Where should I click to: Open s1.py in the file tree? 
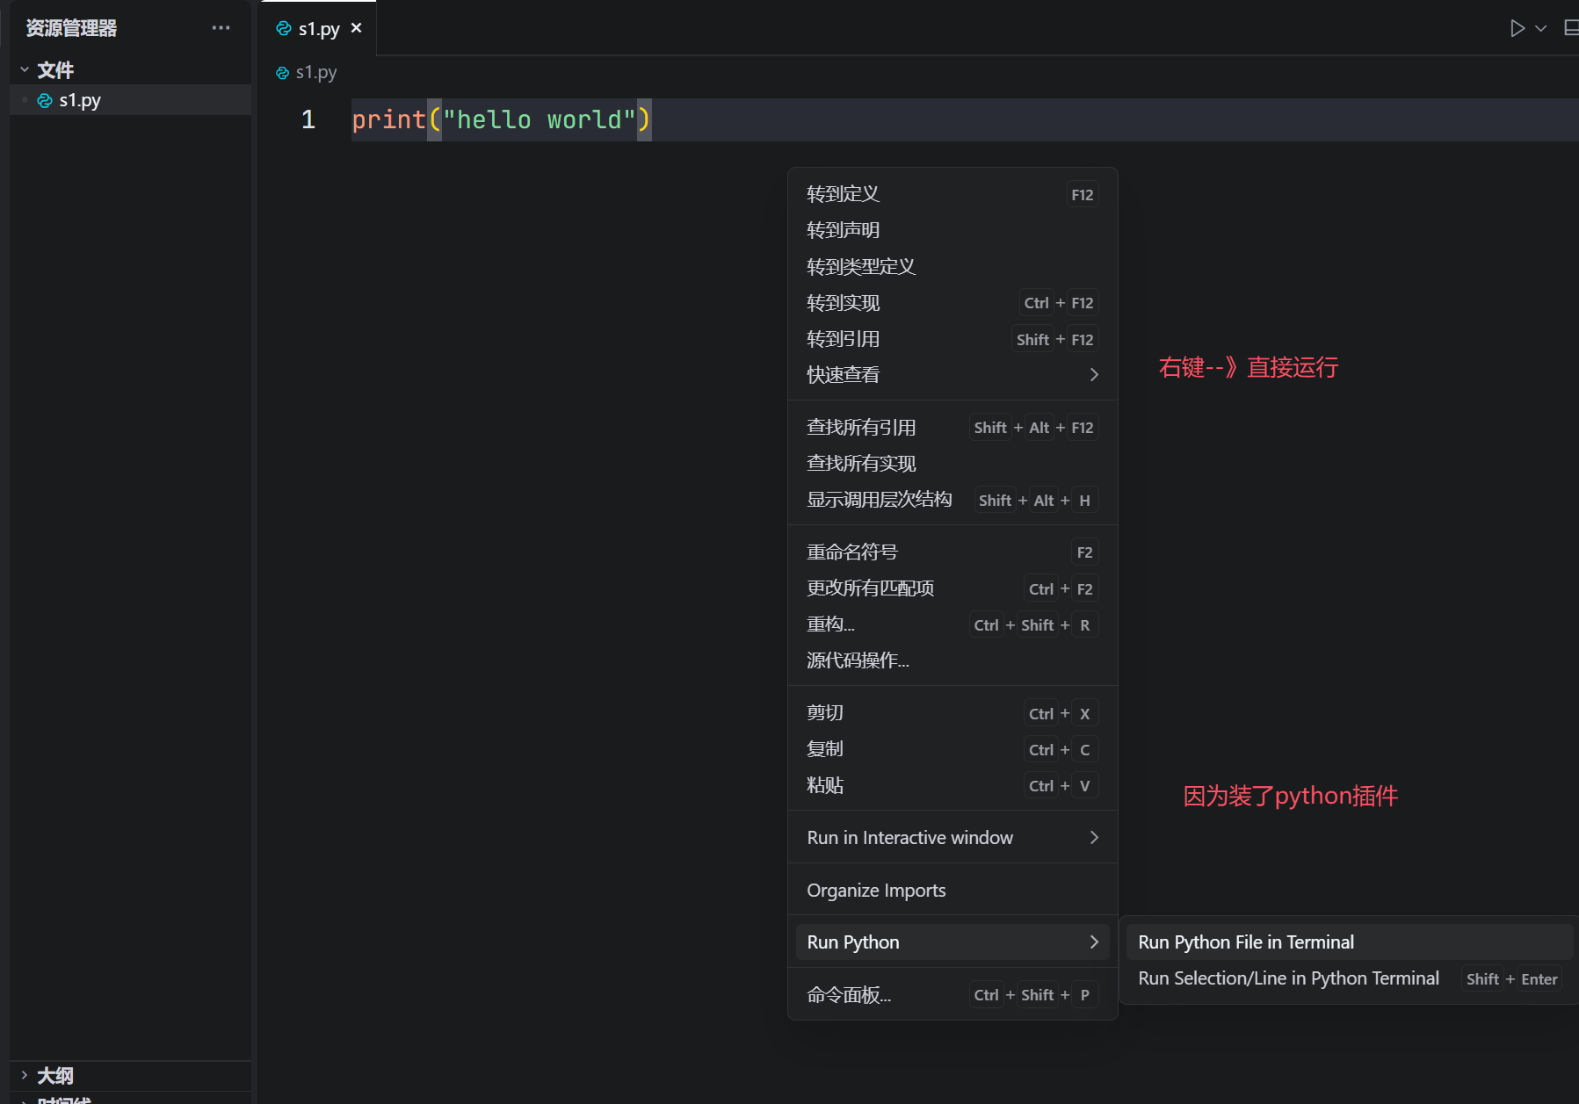(x=130, y=100)
